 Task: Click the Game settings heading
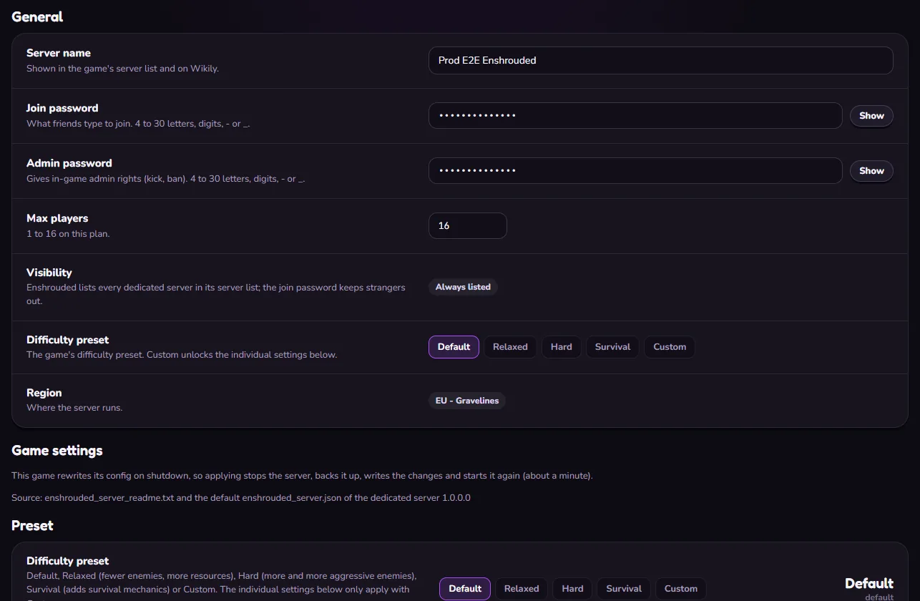[57, 451]
